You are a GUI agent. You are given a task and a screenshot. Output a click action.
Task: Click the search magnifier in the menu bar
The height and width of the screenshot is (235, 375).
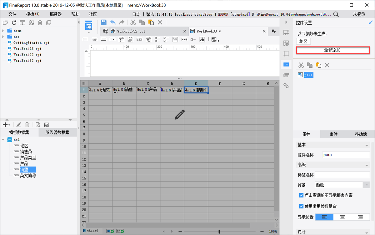(336, 14)
